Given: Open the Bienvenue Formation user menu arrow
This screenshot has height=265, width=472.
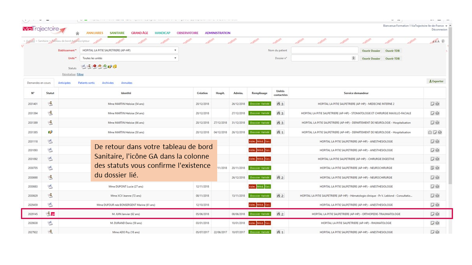Looking at the screenshot, I should pyautogui.click(x=446, y=26).
